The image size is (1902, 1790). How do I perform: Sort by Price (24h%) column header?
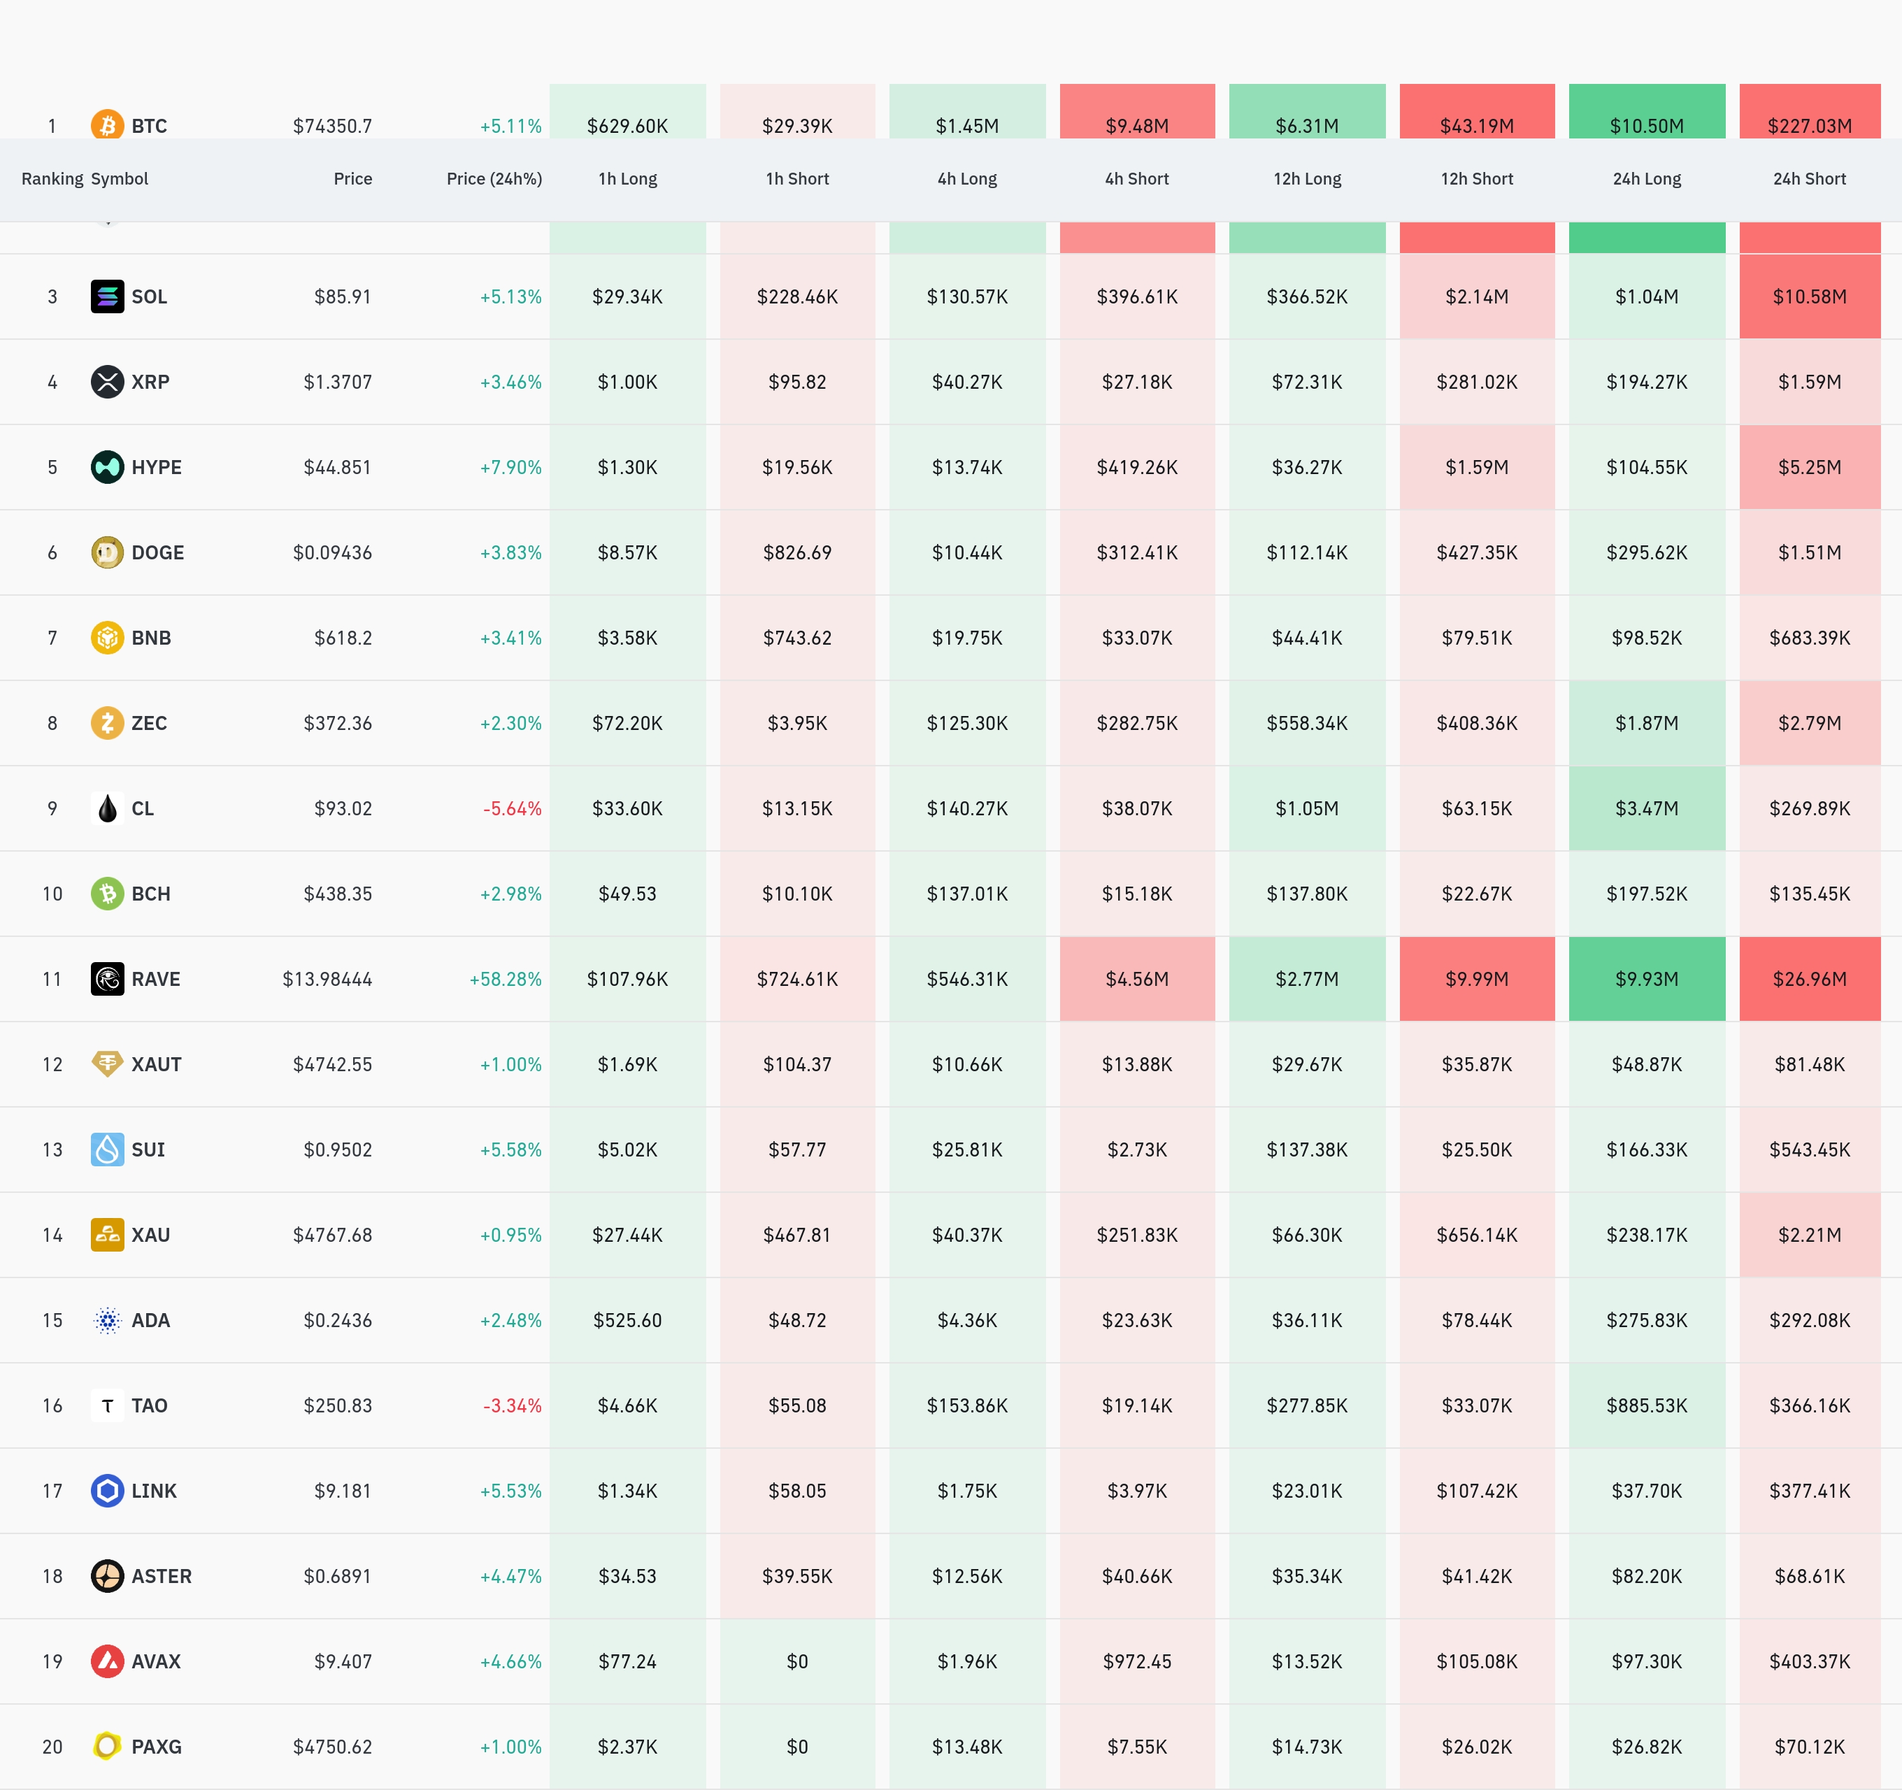[x=494, y=179]
